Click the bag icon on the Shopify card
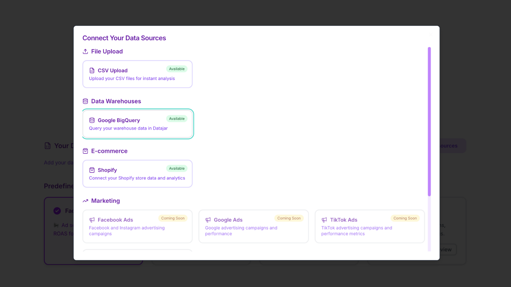 (92, 170)
